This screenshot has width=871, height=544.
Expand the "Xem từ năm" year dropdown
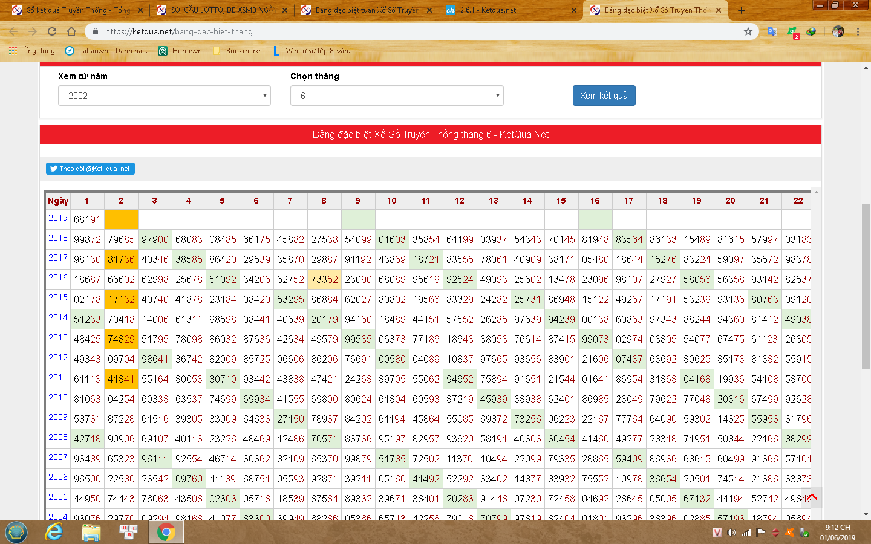pyautogui.click(x=164, y=96)
